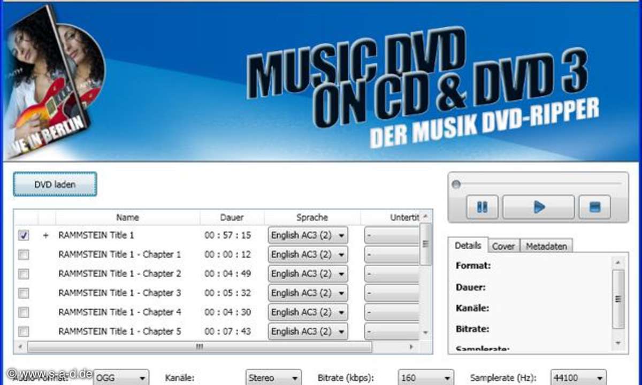Select row RAMMSTEIN Title 1 - Chapter 5
Viewport: 642px width, 385px height.
point(120,332)
